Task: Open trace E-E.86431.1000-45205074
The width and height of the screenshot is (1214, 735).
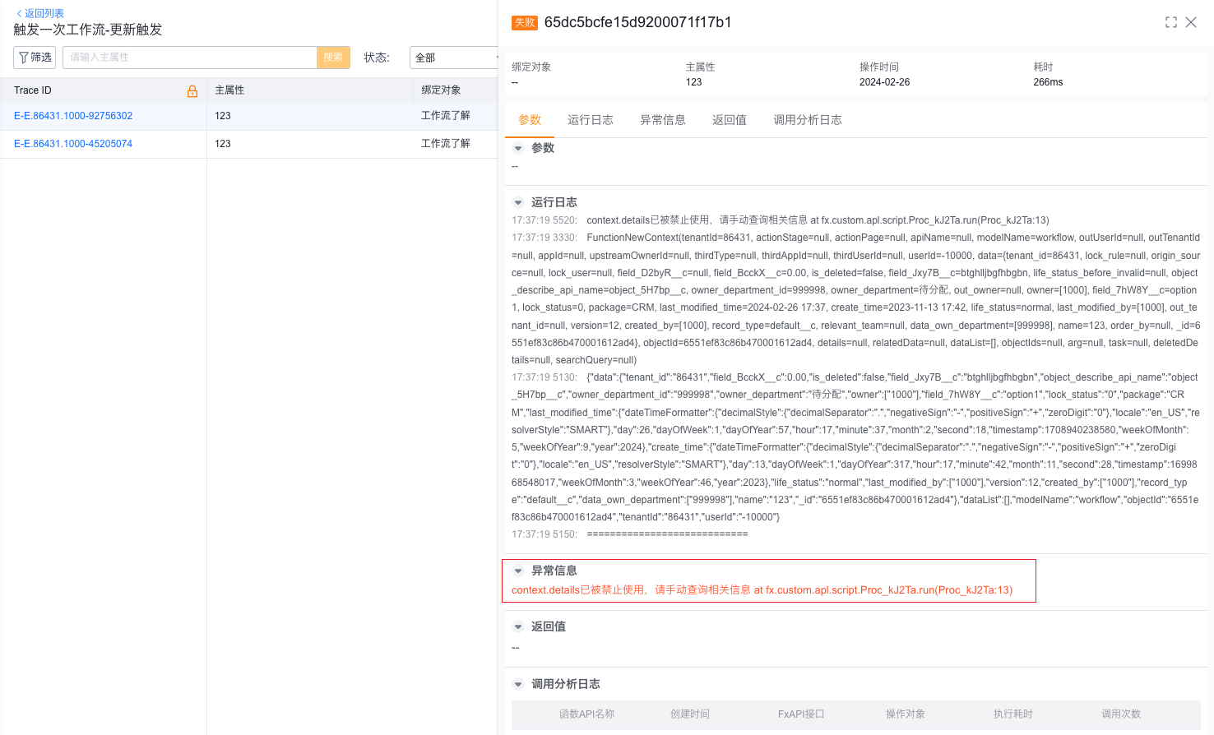Action: 73,144
